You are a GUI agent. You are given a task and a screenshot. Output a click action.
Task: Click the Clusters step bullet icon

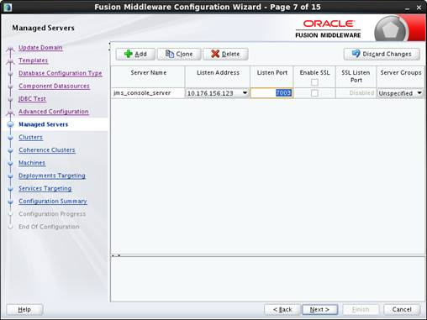11,138
